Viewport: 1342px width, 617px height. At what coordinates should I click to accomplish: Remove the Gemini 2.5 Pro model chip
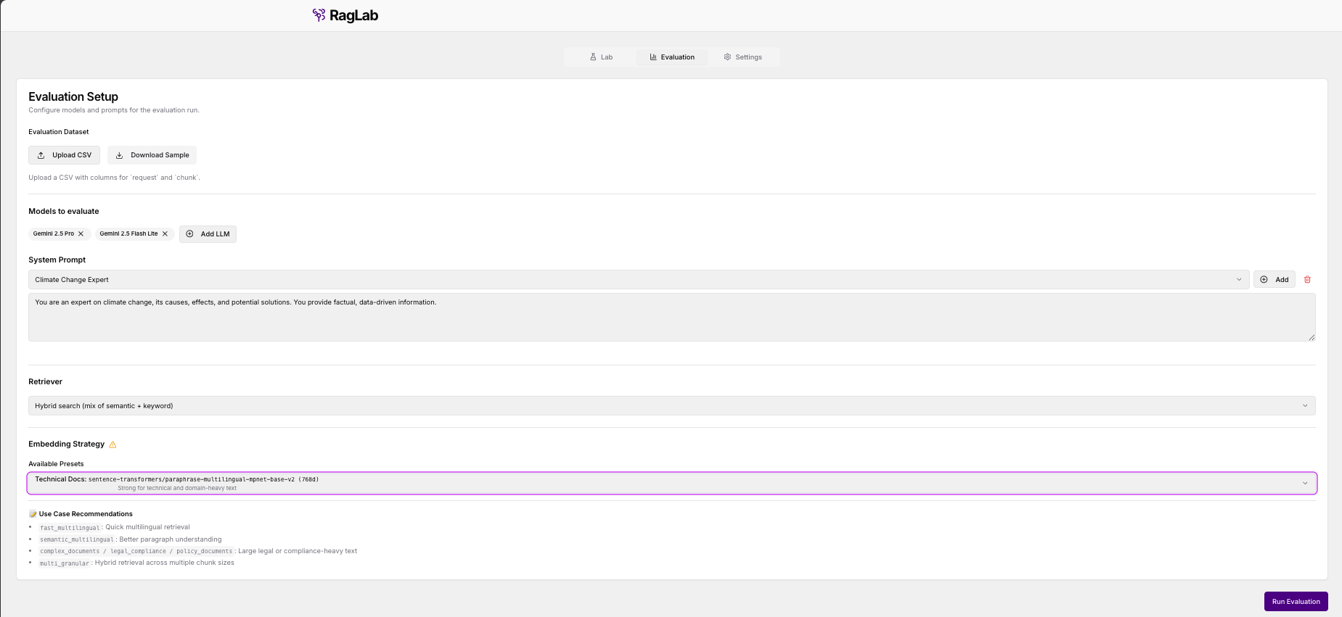(81, 233)
